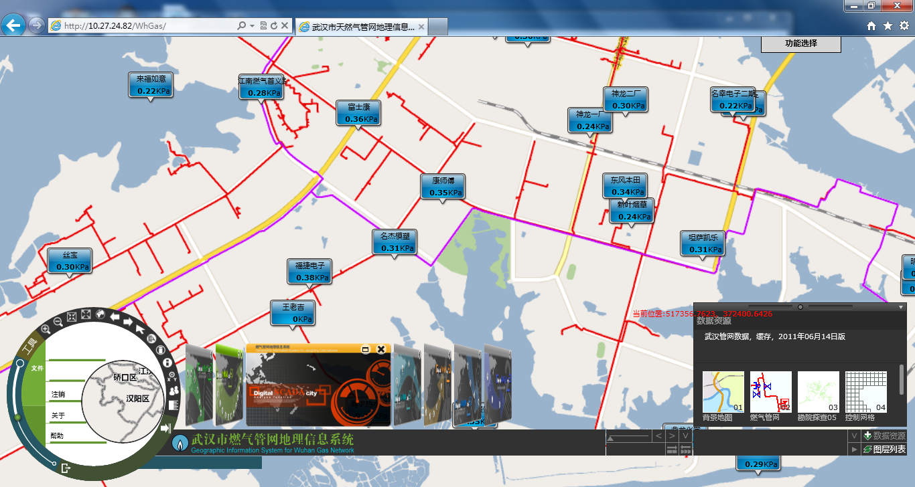Image resolution: width=915 pixels, height=487 pixels.
Task: Click the zoom-in magnifier on the tool wheel
Action: 46,328
